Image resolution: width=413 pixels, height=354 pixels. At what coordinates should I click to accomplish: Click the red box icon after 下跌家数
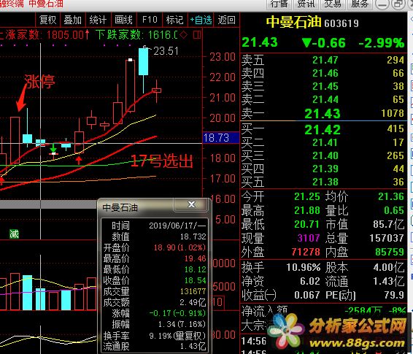[197, 34]
